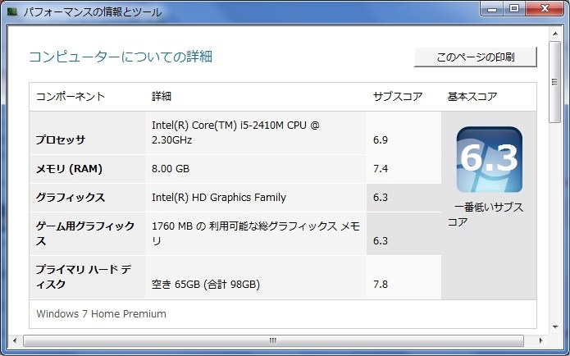
Task: Click horizontal scrollbar right arrow
Action: tap(541, 340)
